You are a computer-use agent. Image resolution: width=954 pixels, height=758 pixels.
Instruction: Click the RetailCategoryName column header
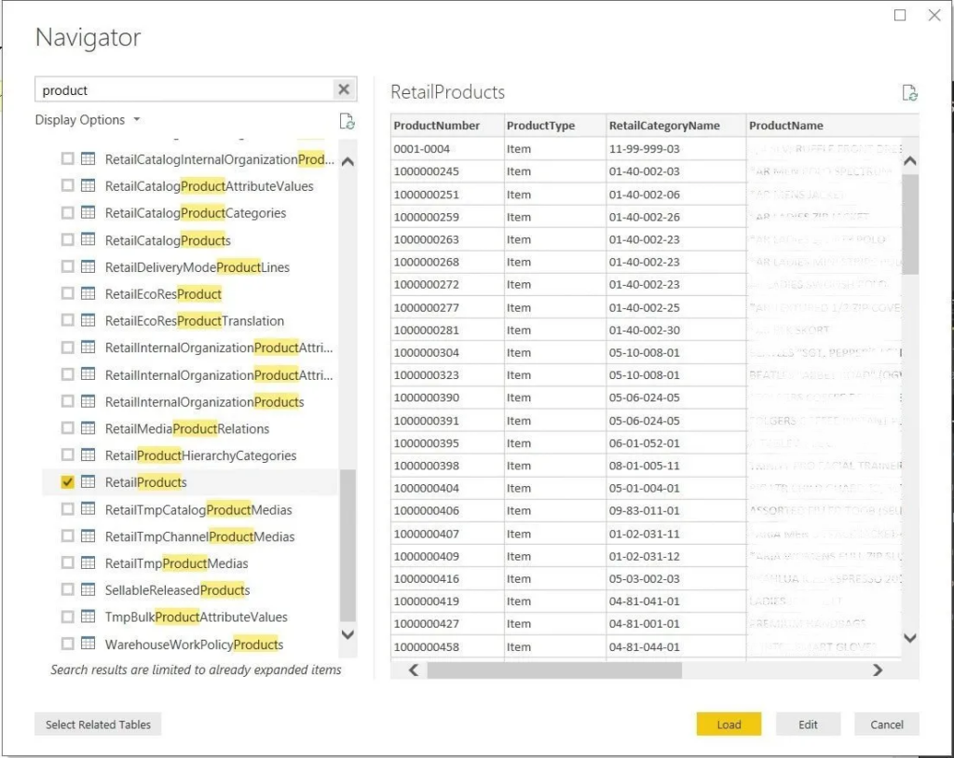[x=676, y=126]
